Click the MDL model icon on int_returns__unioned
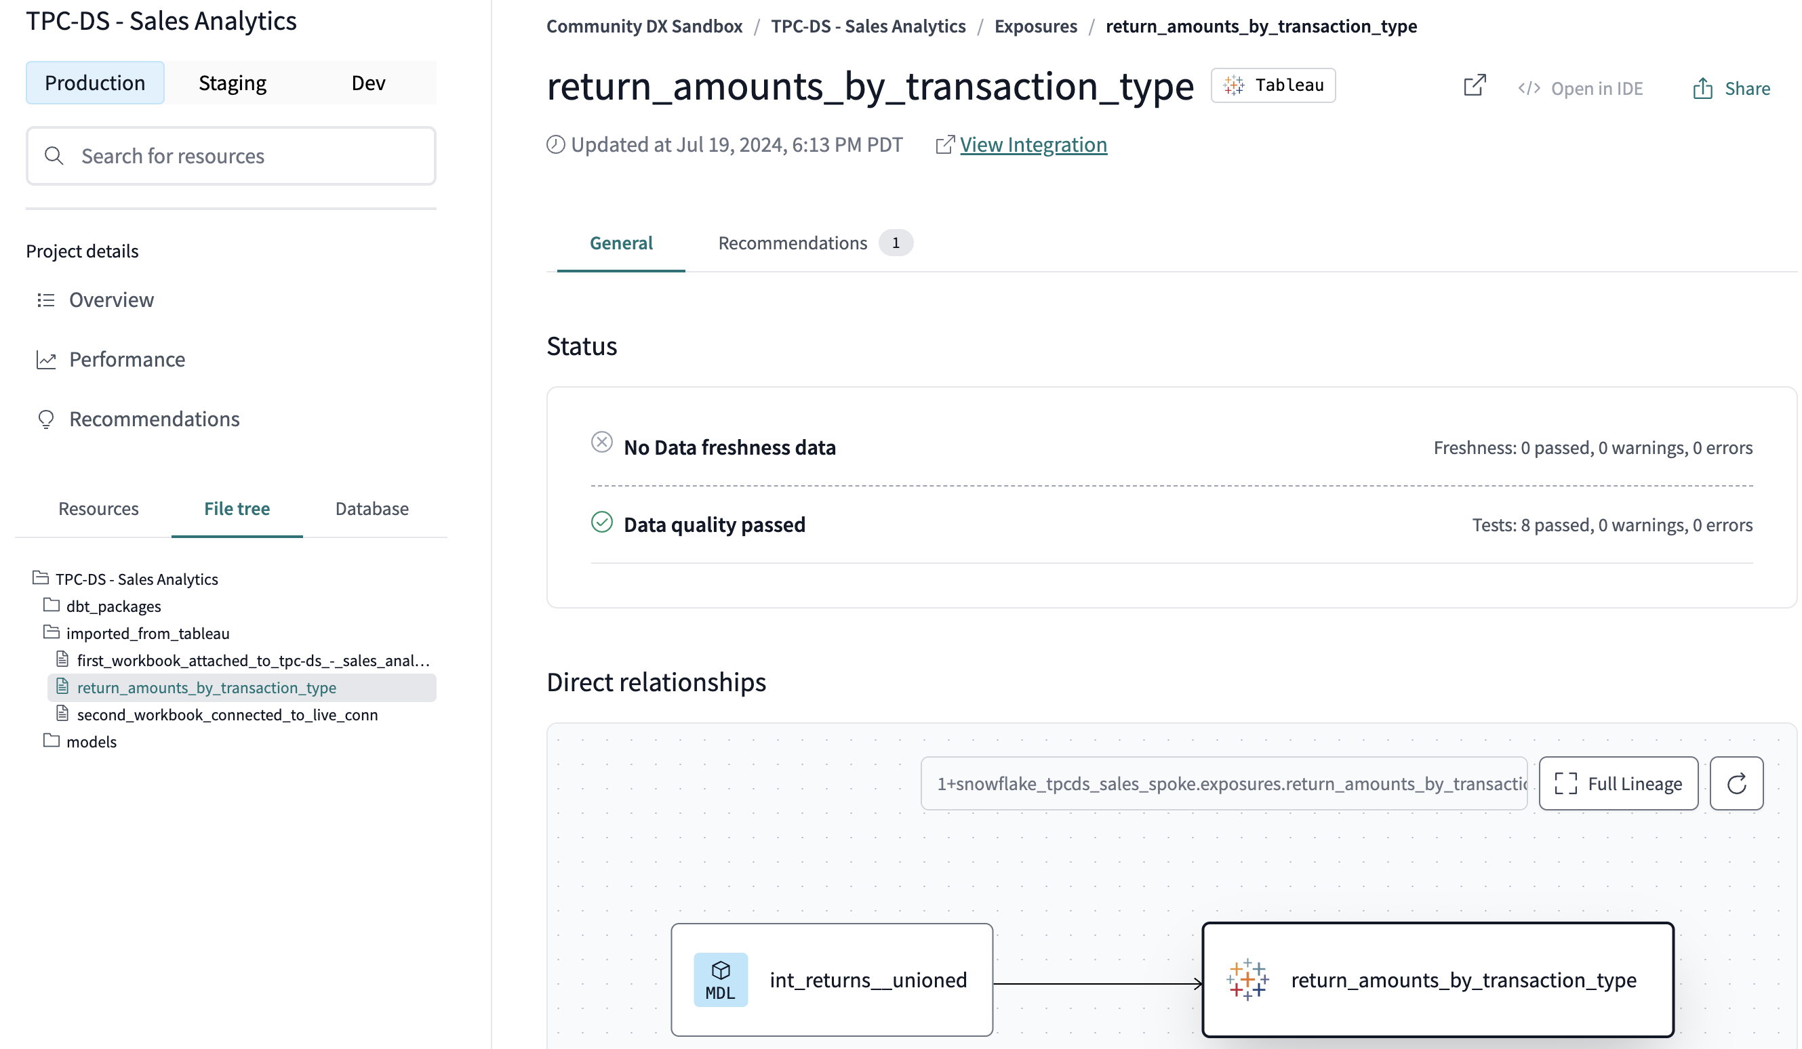The image size is (1802, 1049). (719, 981)
